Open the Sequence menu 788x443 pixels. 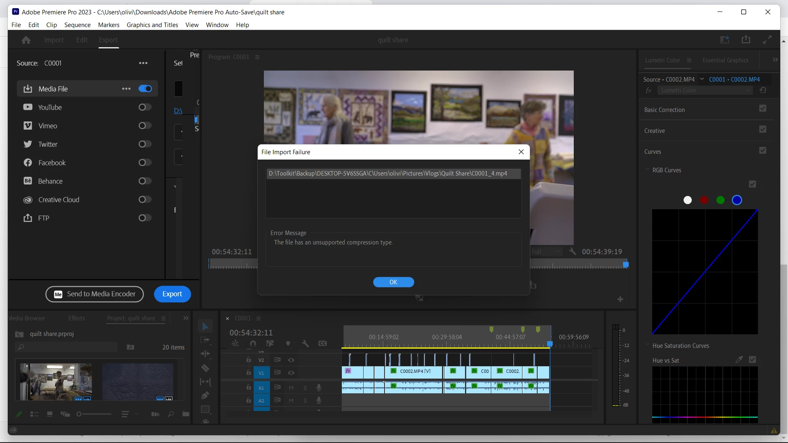pos(77,25)
